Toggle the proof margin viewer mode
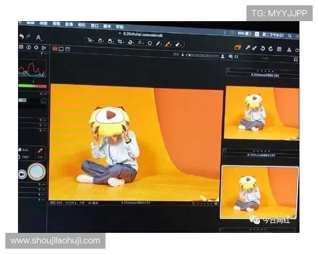This screenshot has height=254, width=318. pos(67,49)
